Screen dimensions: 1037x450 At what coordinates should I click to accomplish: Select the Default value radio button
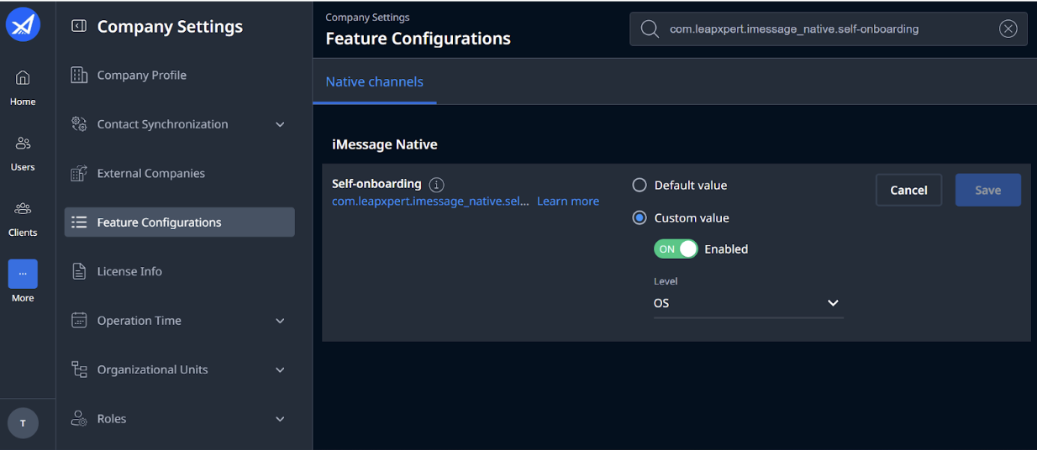640,185
